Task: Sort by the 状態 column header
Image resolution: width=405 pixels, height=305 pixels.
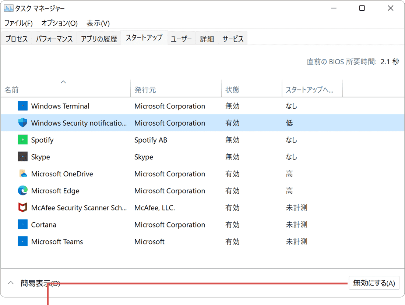Action: [251, 89]
